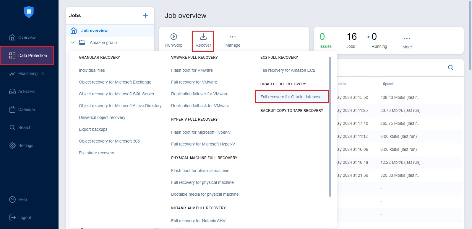Click the search magnifier in jobs table
Screen dimensions: 472x229
450,68
